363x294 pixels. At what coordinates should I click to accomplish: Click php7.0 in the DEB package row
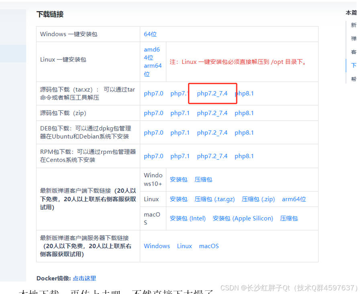(153, 133)
